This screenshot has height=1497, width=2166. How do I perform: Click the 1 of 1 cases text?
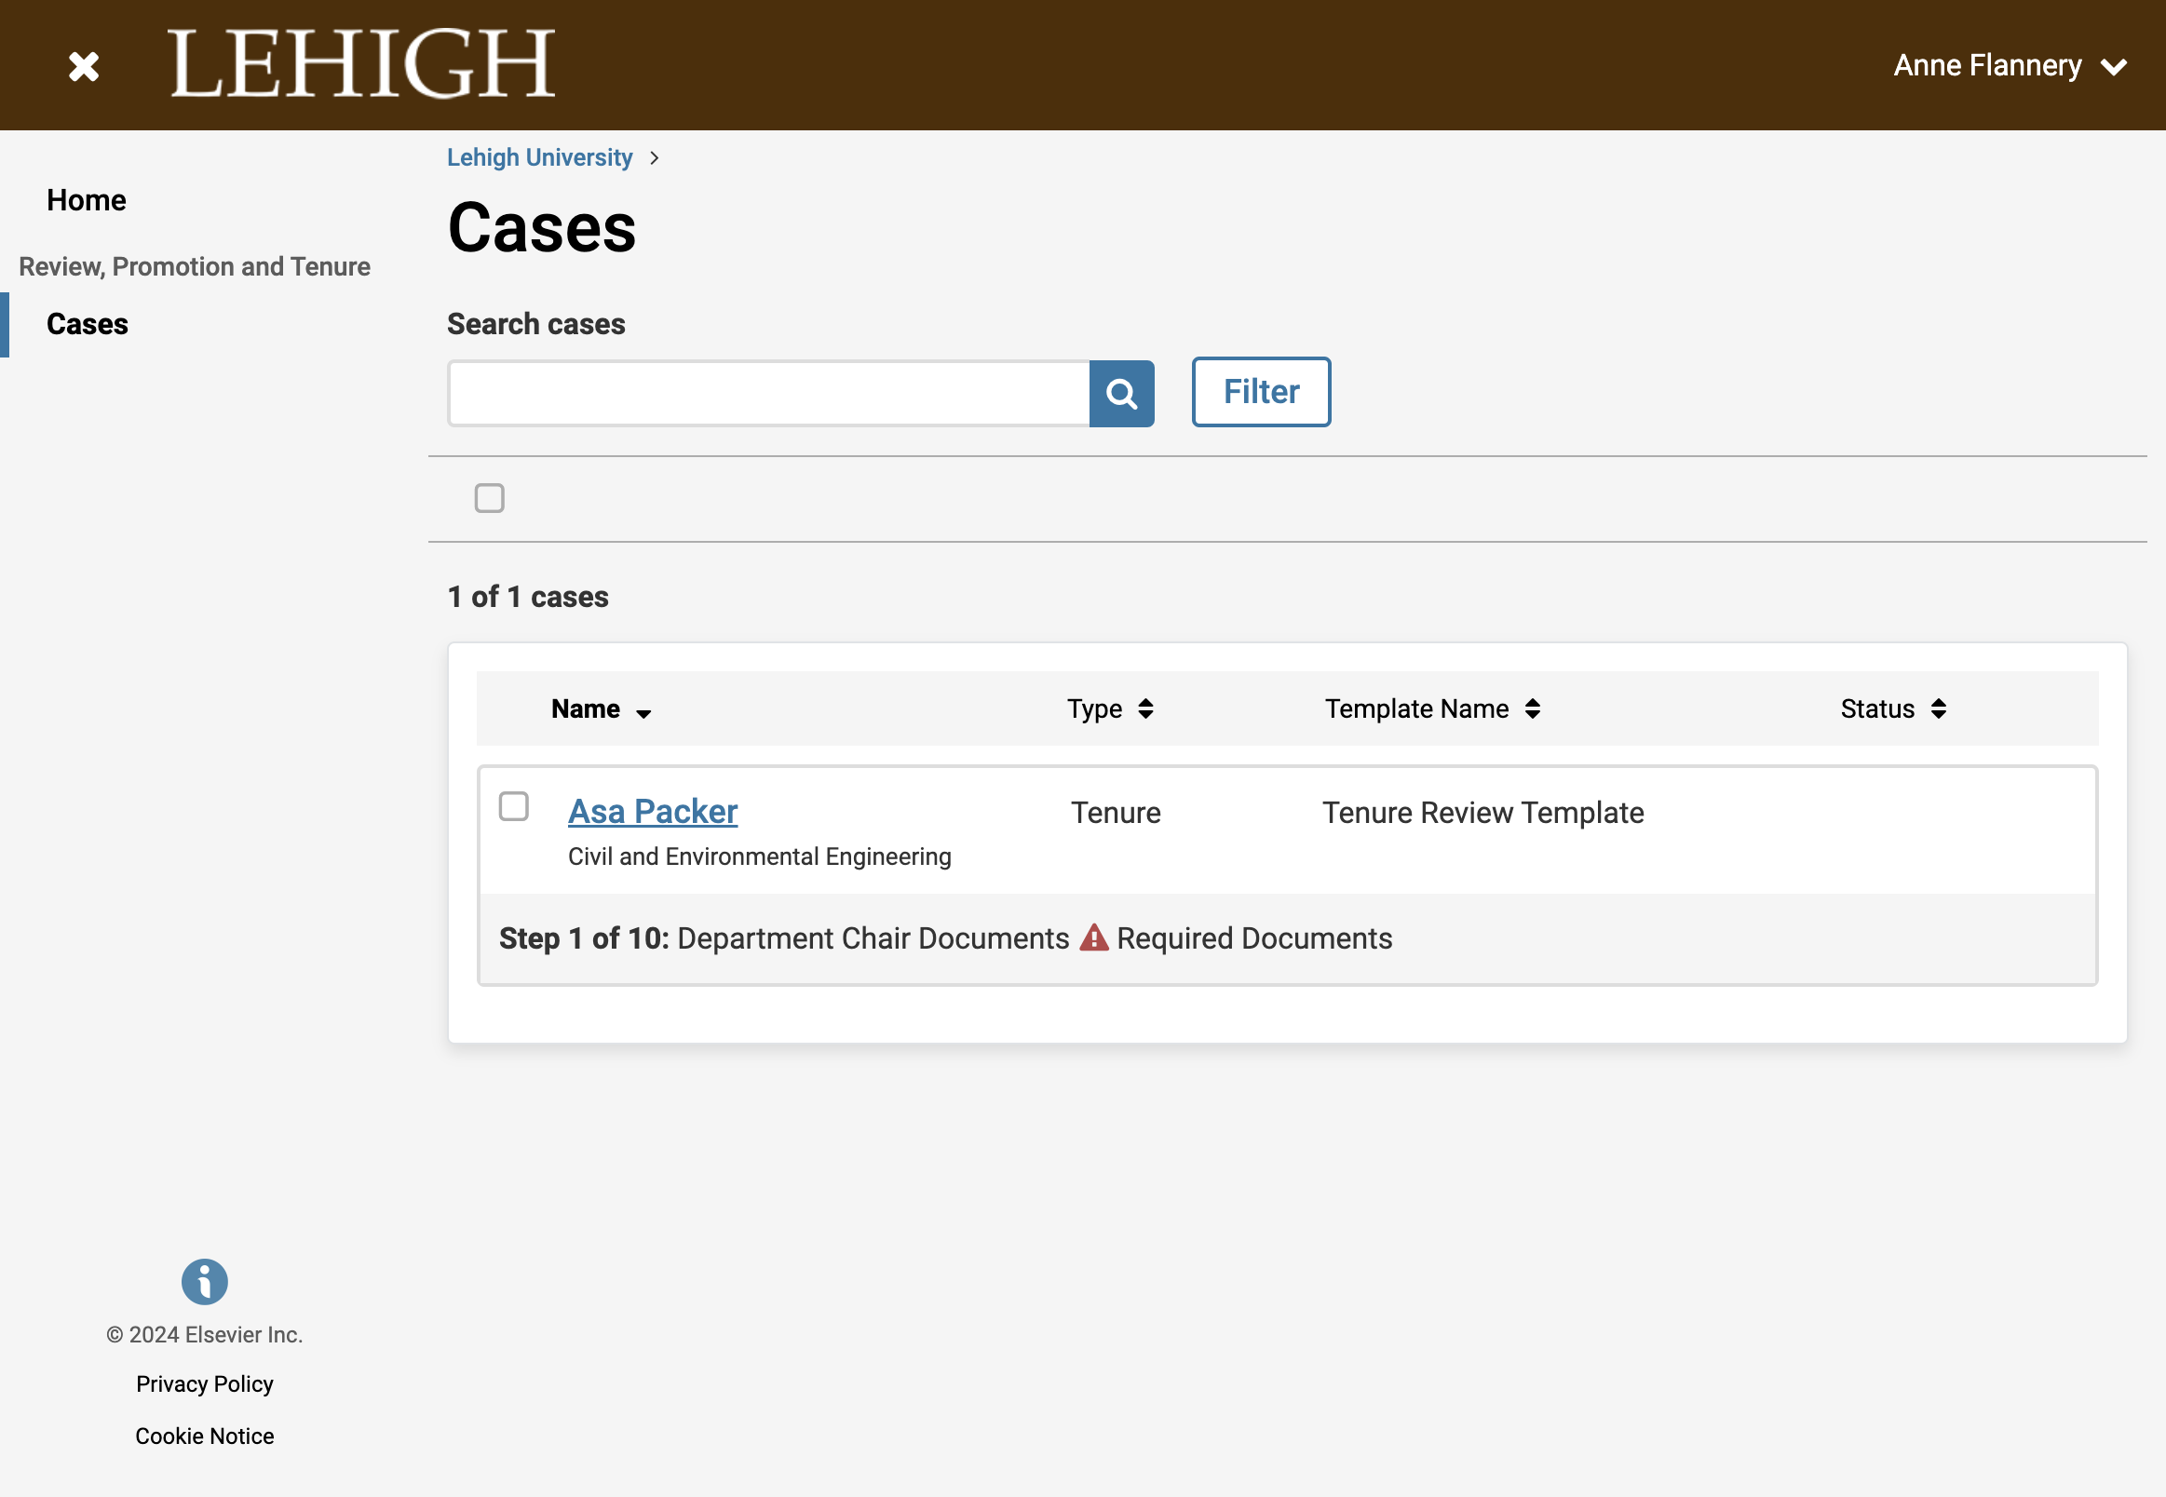coord(528,597)
